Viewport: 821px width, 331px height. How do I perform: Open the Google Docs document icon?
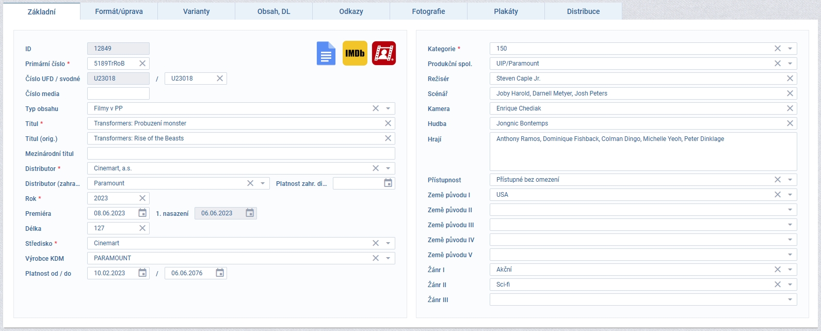point(326,53)
